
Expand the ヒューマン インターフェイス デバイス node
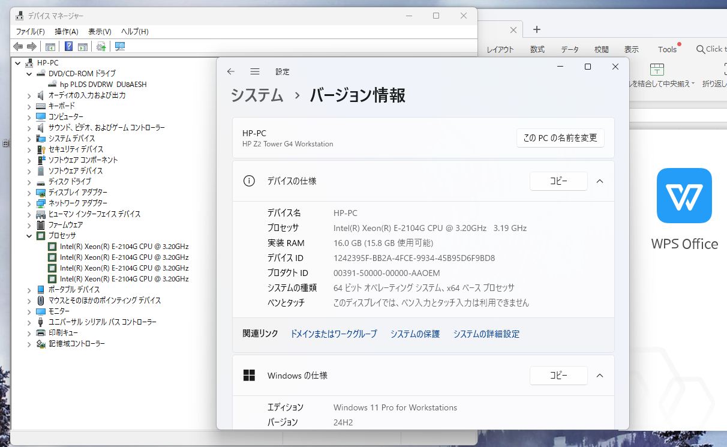coord(29,214)
